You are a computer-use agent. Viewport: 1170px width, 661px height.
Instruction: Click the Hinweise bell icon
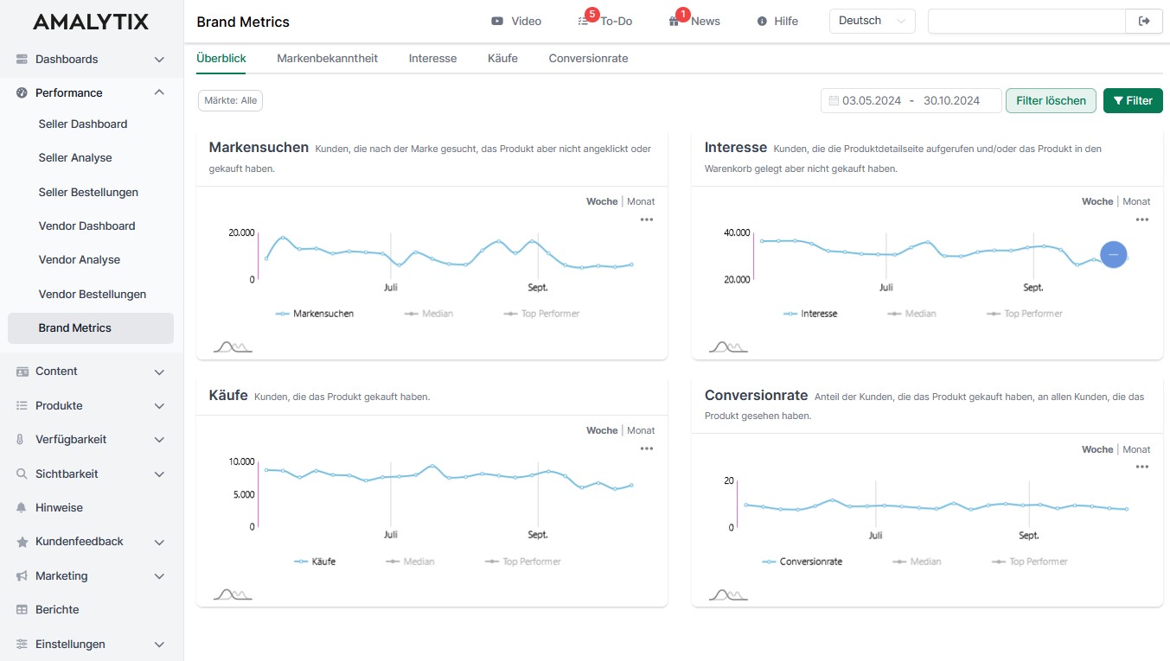(22, 508)
